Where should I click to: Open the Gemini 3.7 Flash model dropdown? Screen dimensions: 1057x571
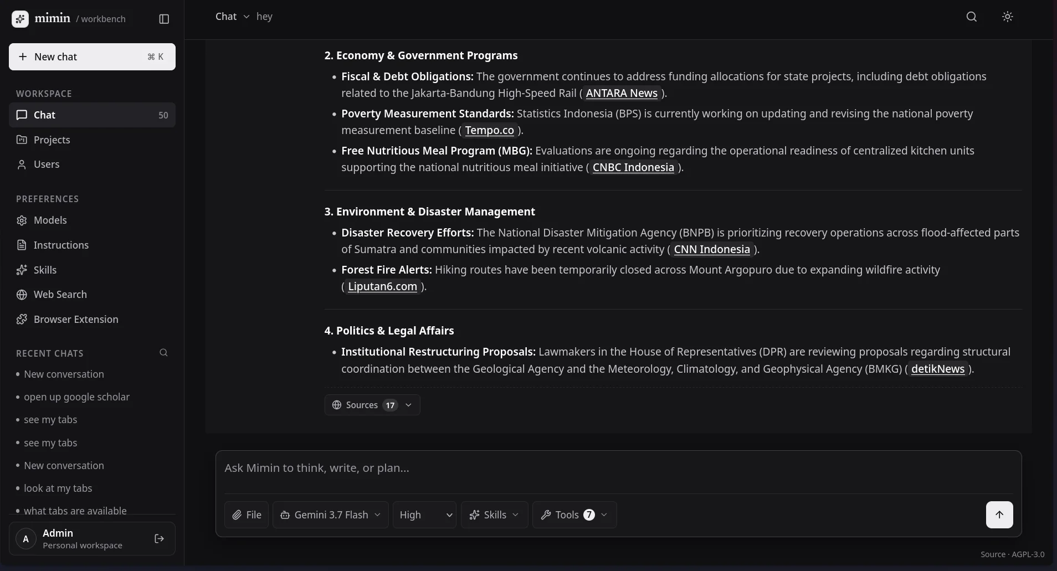(x=331, y=515)
